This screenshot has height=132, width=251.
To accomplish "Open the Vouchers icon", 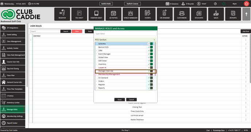I will pyautogui.click(x=199, y=14).
